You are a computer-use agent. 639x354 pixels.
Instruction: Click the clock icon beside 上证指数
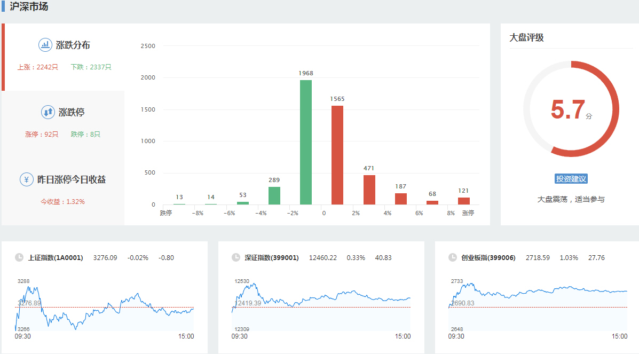click(x=19, y=257)
